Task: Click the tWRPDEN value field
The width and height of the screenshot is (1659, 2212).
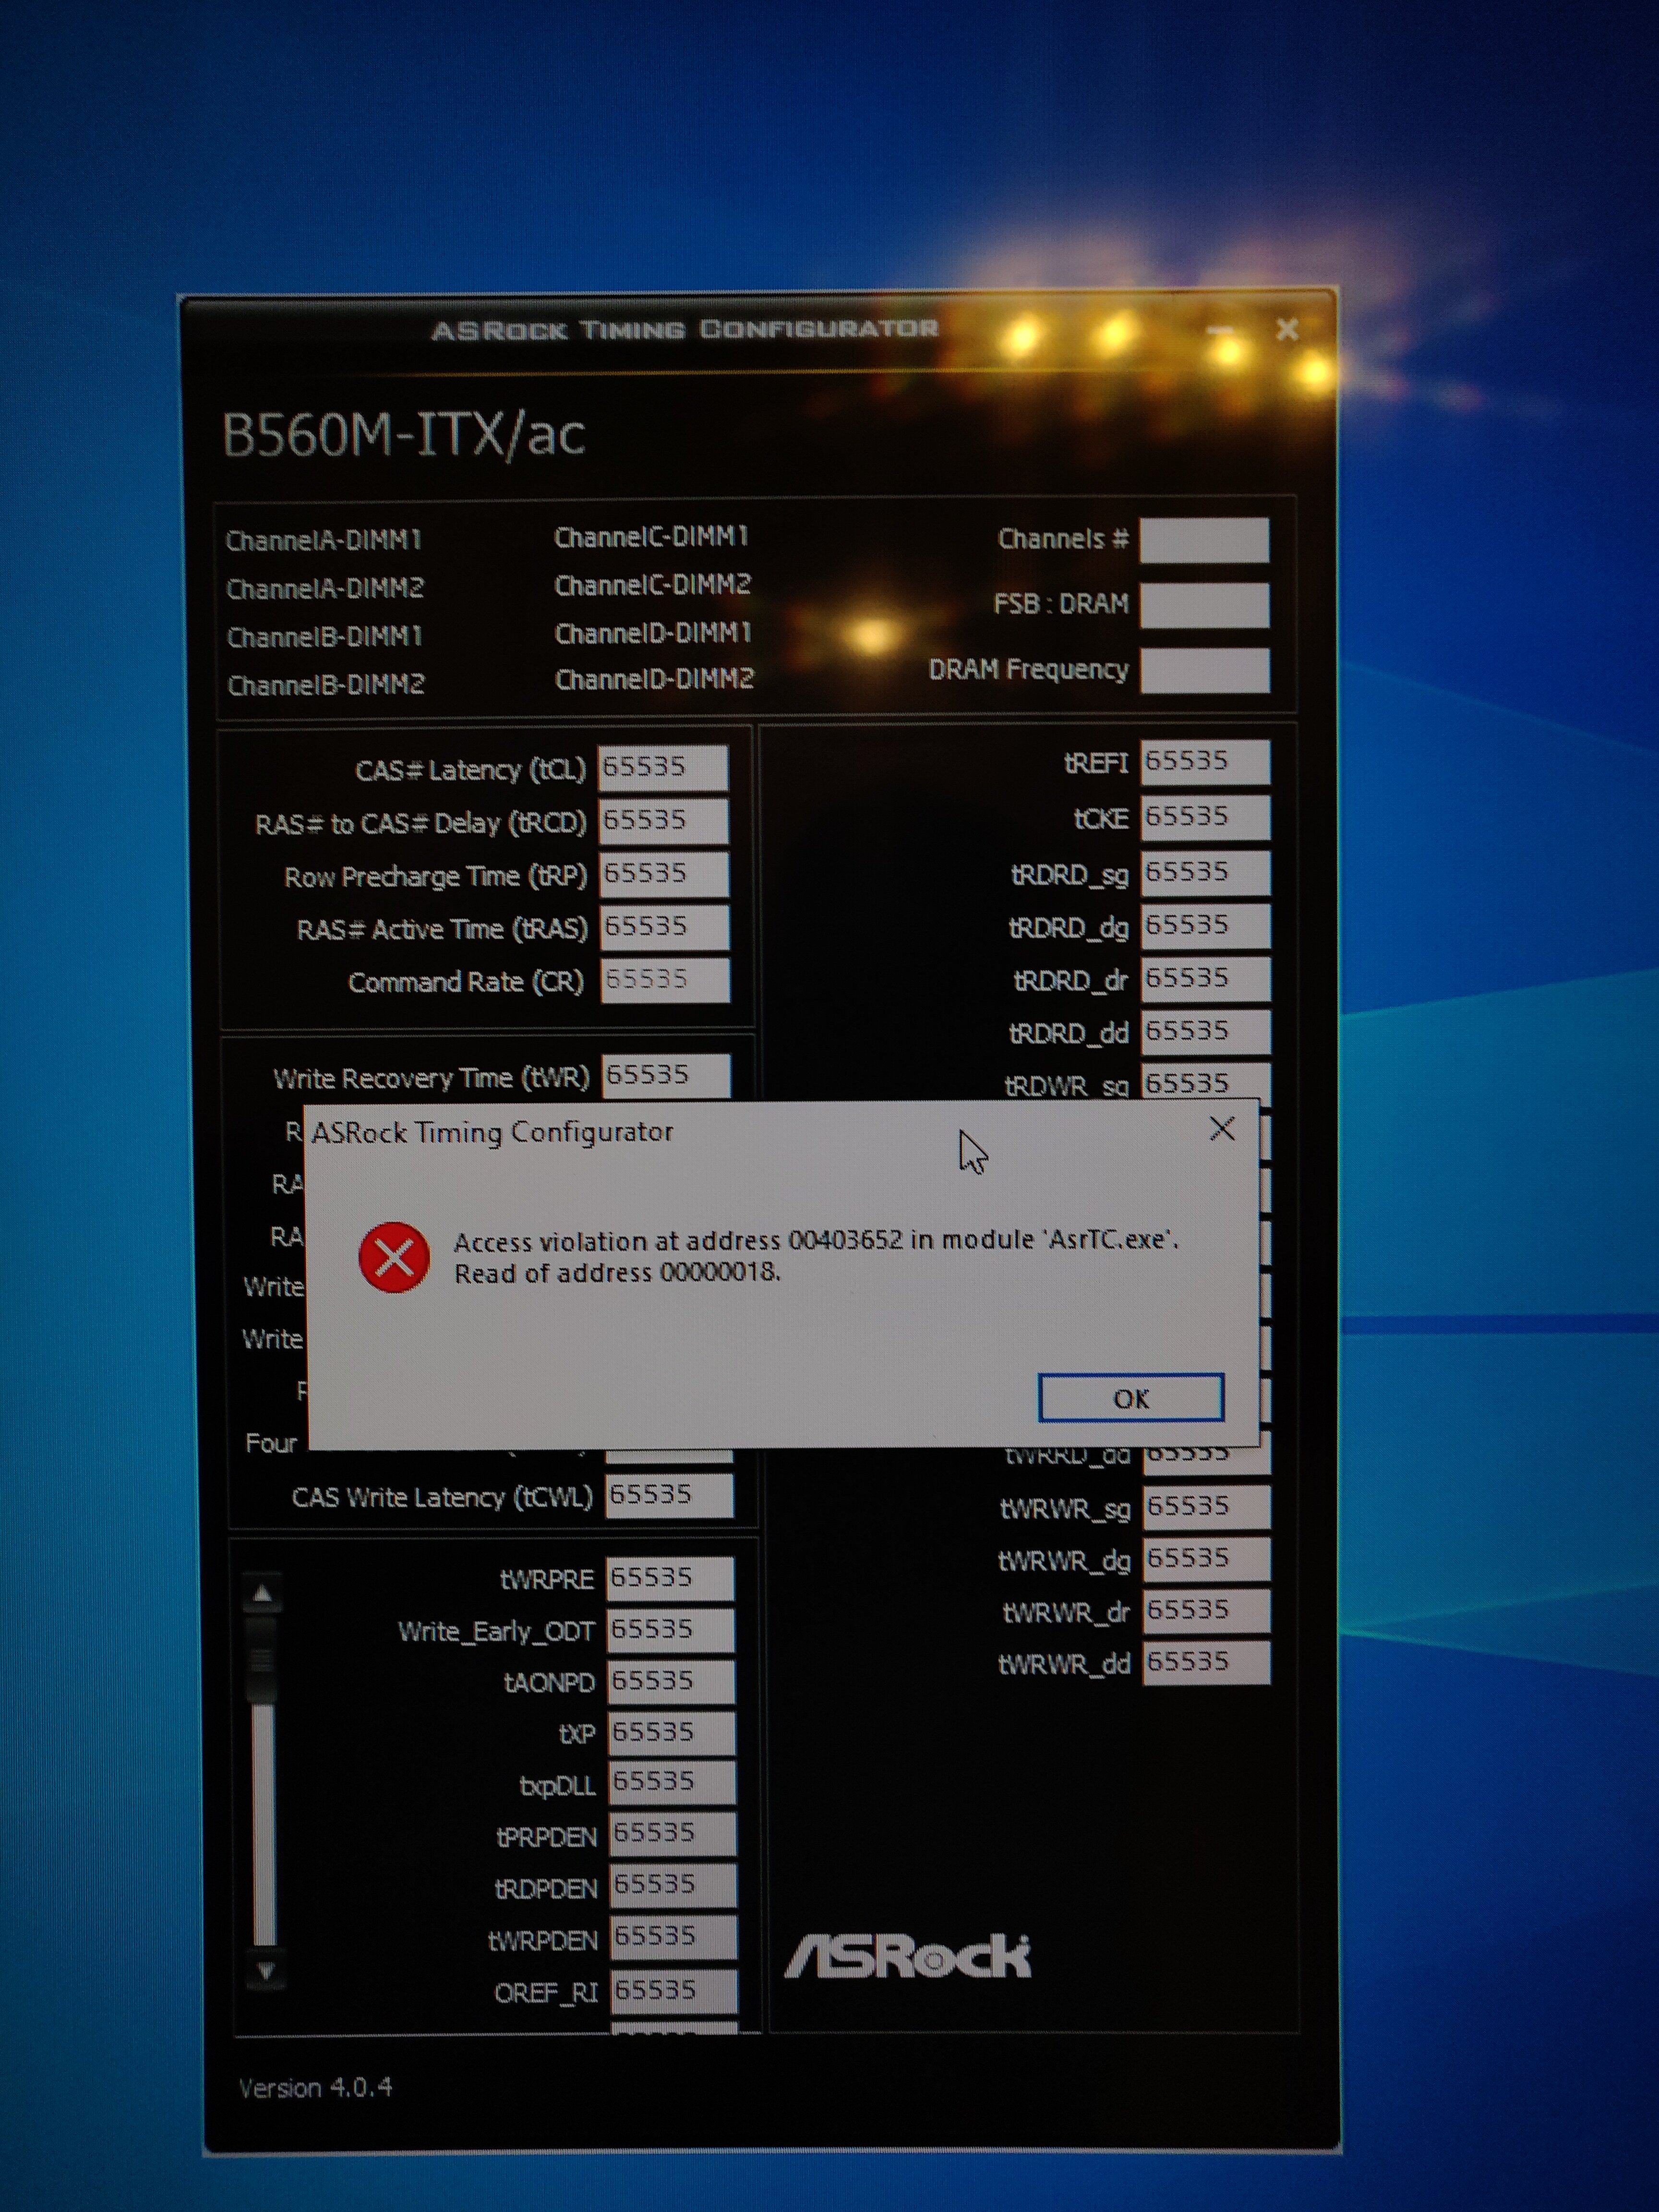Action: (674, 1937)
